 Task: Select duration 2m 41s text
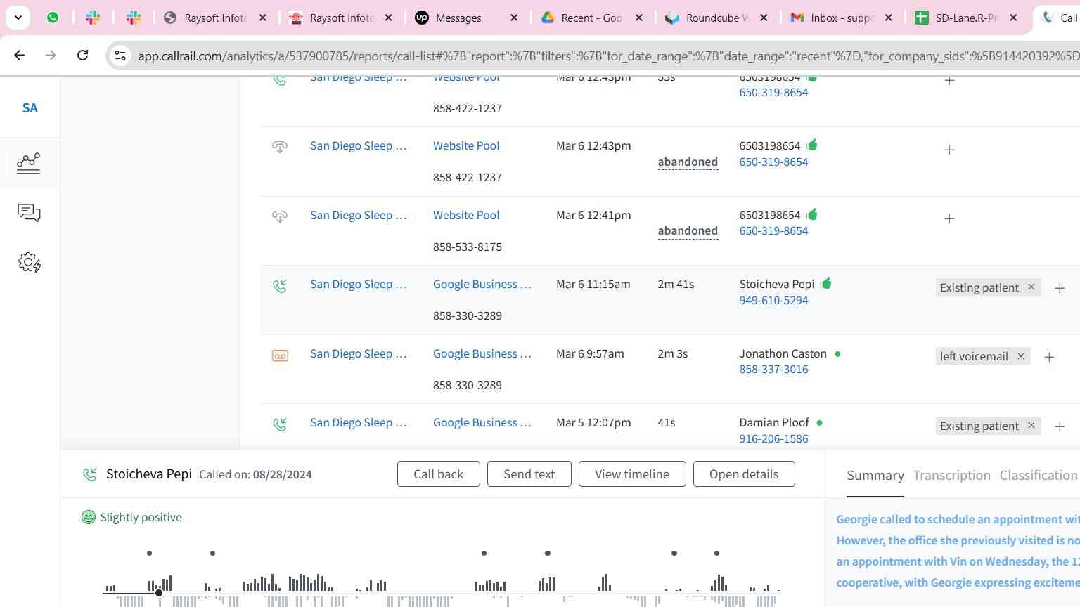[676, 285]
